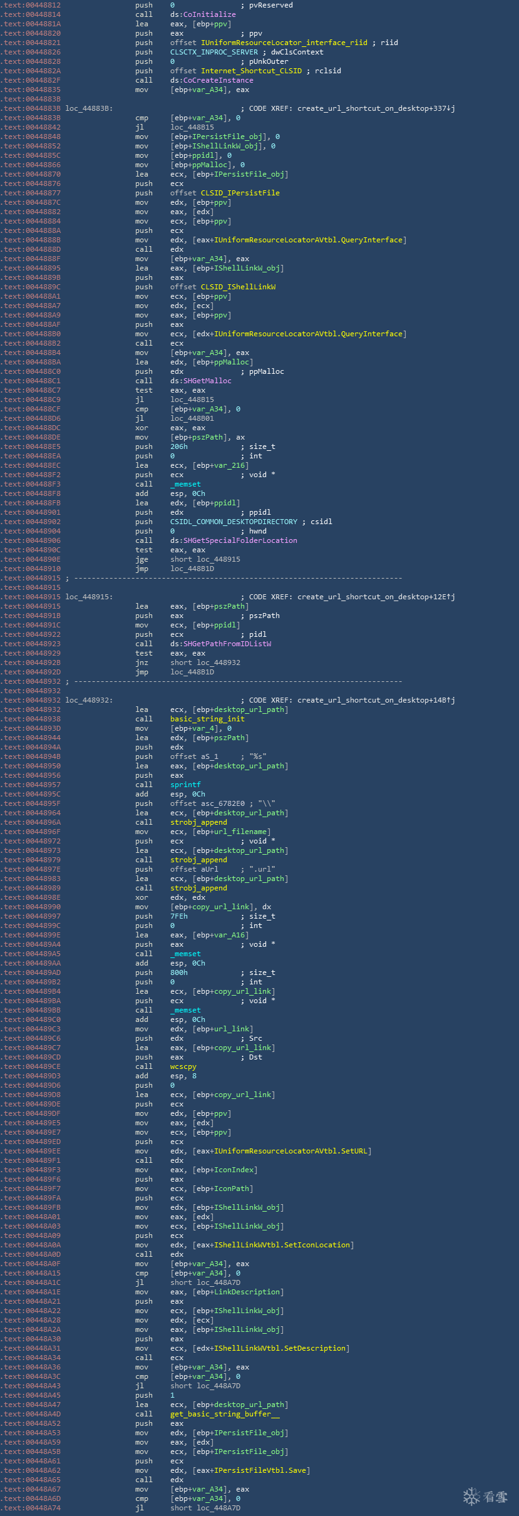Click the IPersistFileVtbl.Save member
The width and height of the screenshot is (519, 1516).
[297, 1470]
